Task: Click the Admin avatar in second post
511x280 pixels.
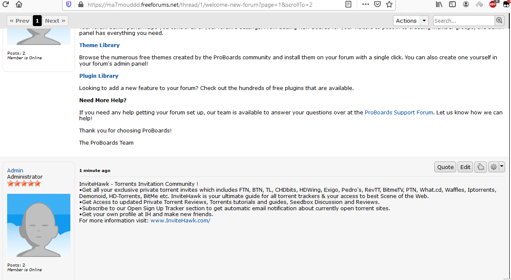Action: point(39,225)
